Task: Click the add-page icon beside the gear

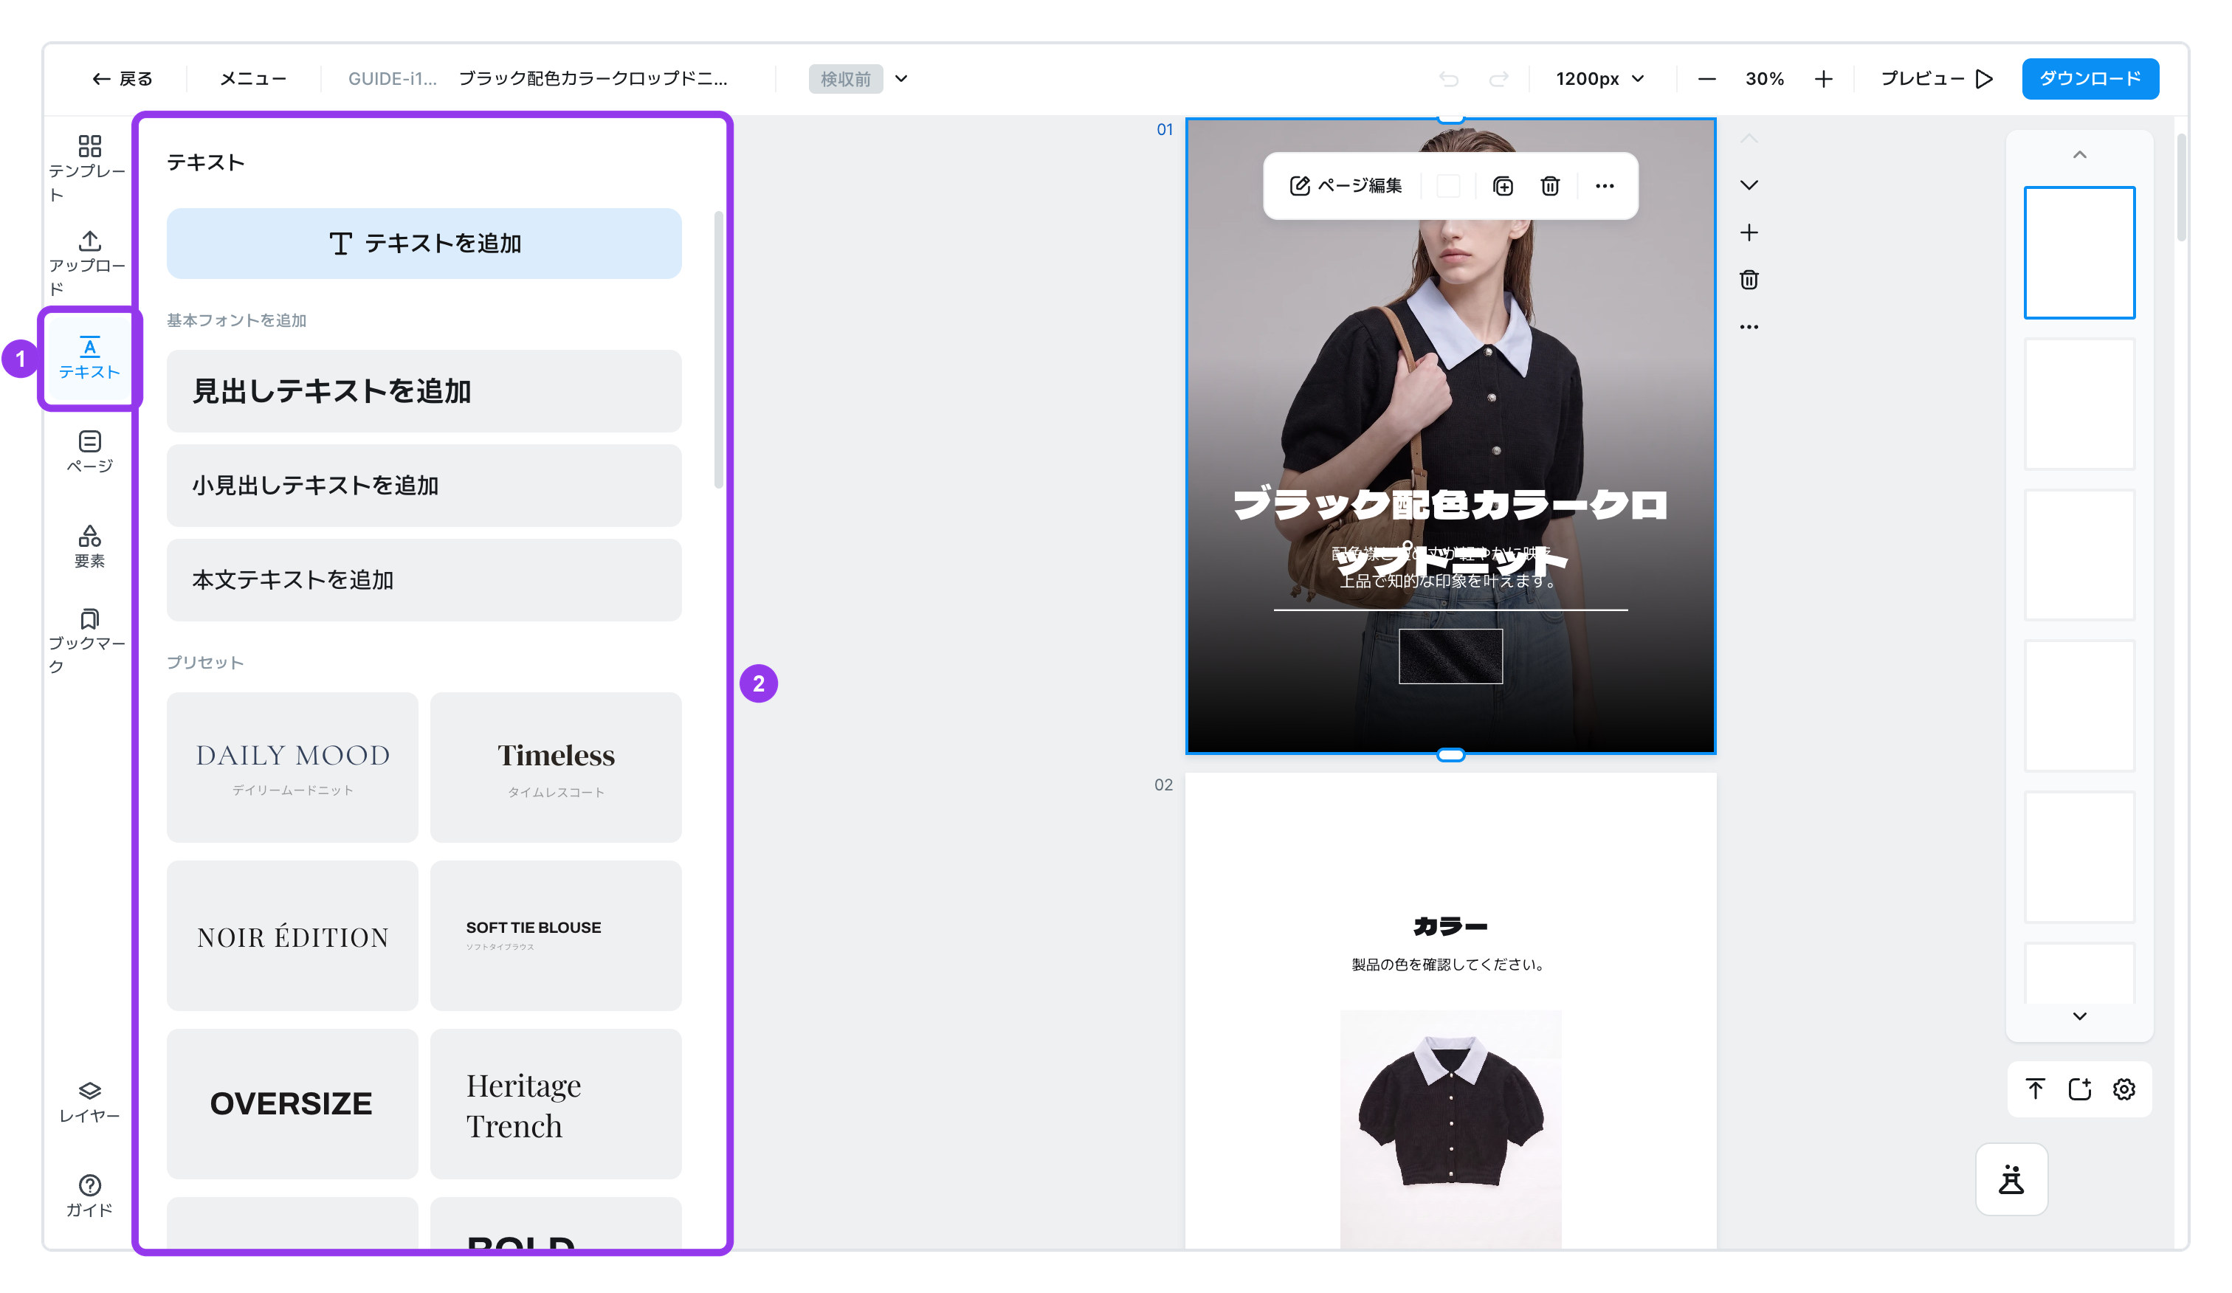Action: (x=2080, y=1089)
